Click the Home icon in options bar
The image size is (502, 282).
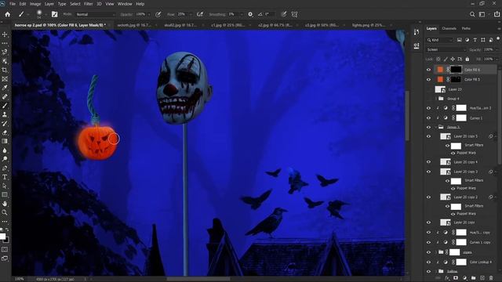click(7, 14)
